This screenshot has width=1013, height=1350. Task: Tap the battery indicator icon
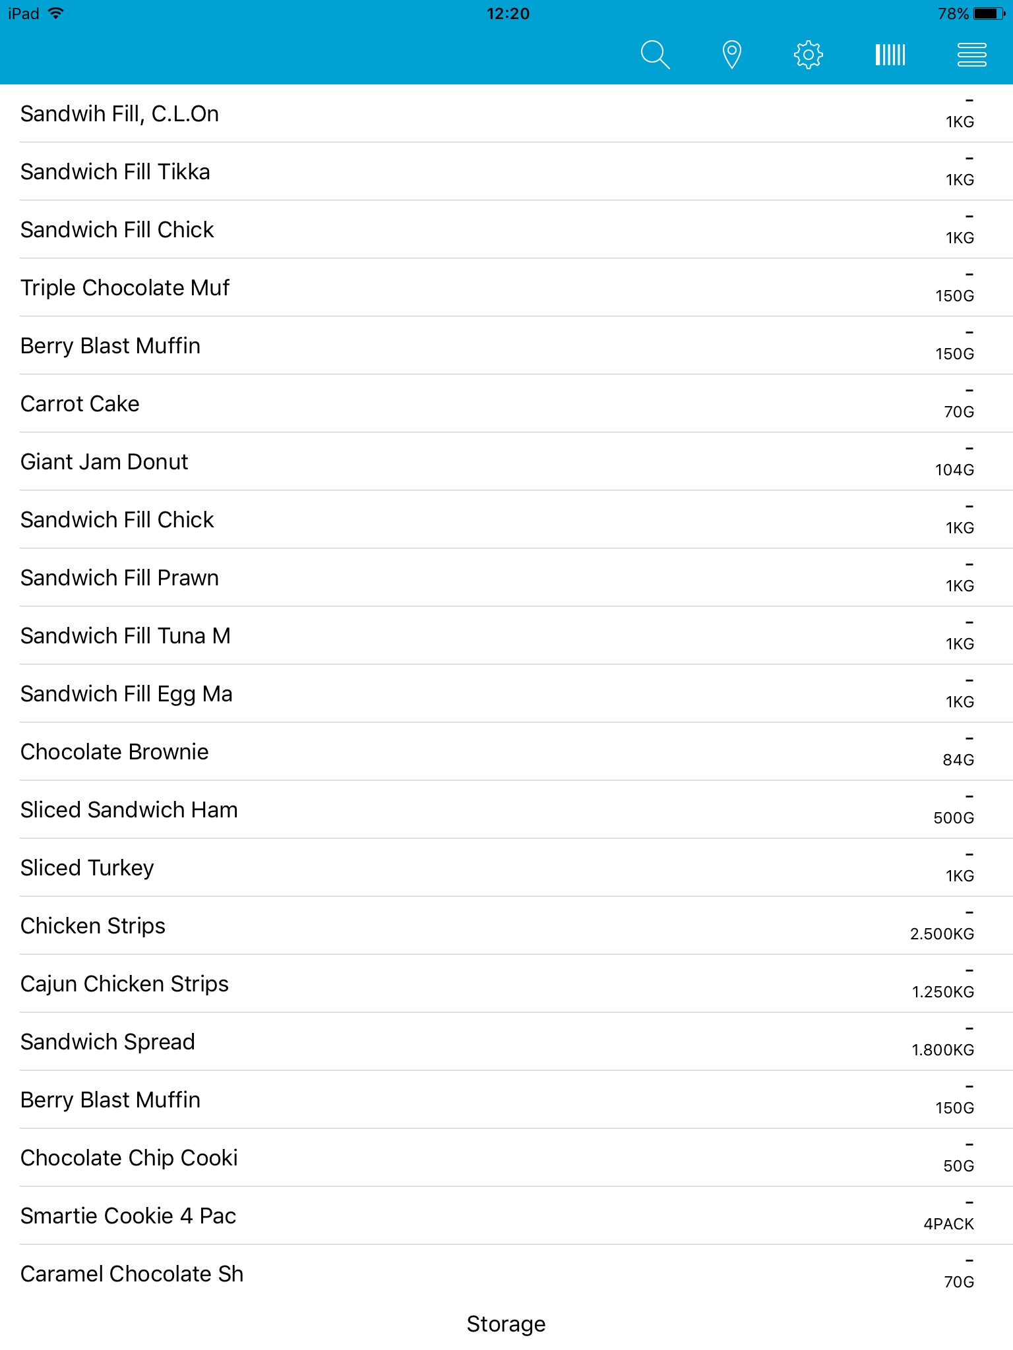point(989,13)
